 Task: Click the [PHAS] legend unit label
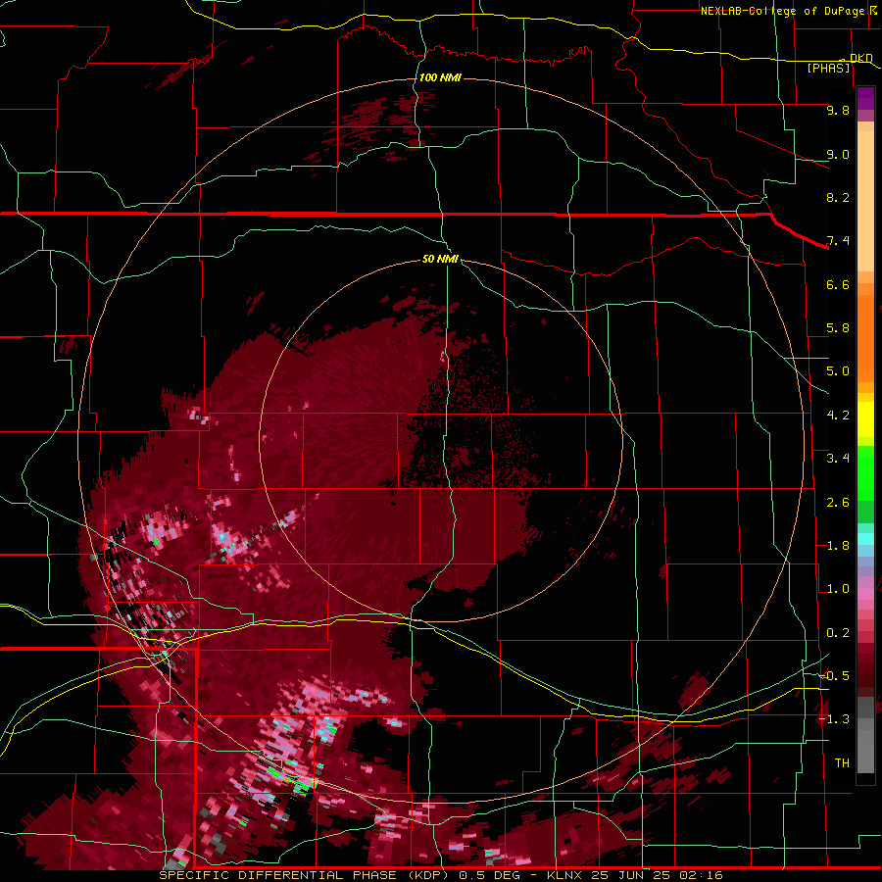pyautogui.click(x=828, y=68)
